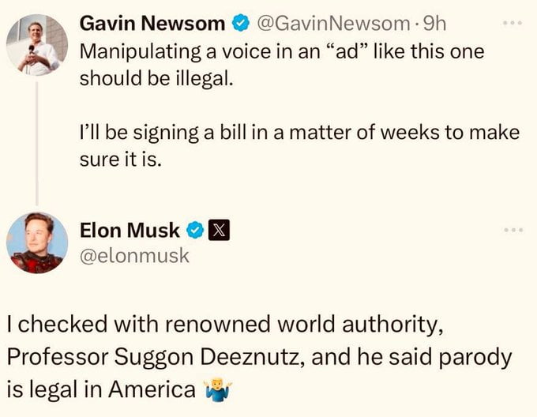The image size is (537, 417).
Task: Open the more options menu on Elon Musk's tweet
Action: [513, 231]
